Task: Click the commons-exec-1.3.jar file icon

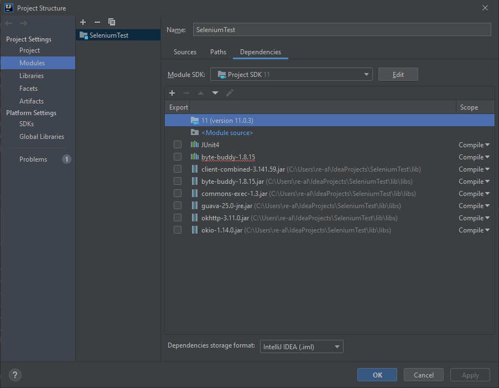Action: (x=194, y=193)
